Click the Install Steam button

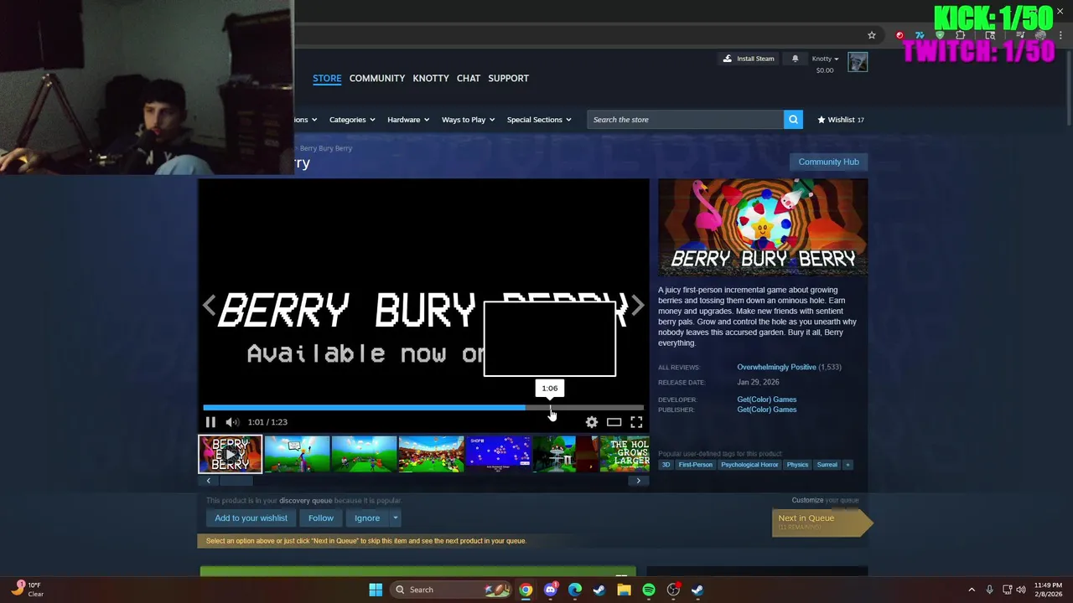coord(749,59)
